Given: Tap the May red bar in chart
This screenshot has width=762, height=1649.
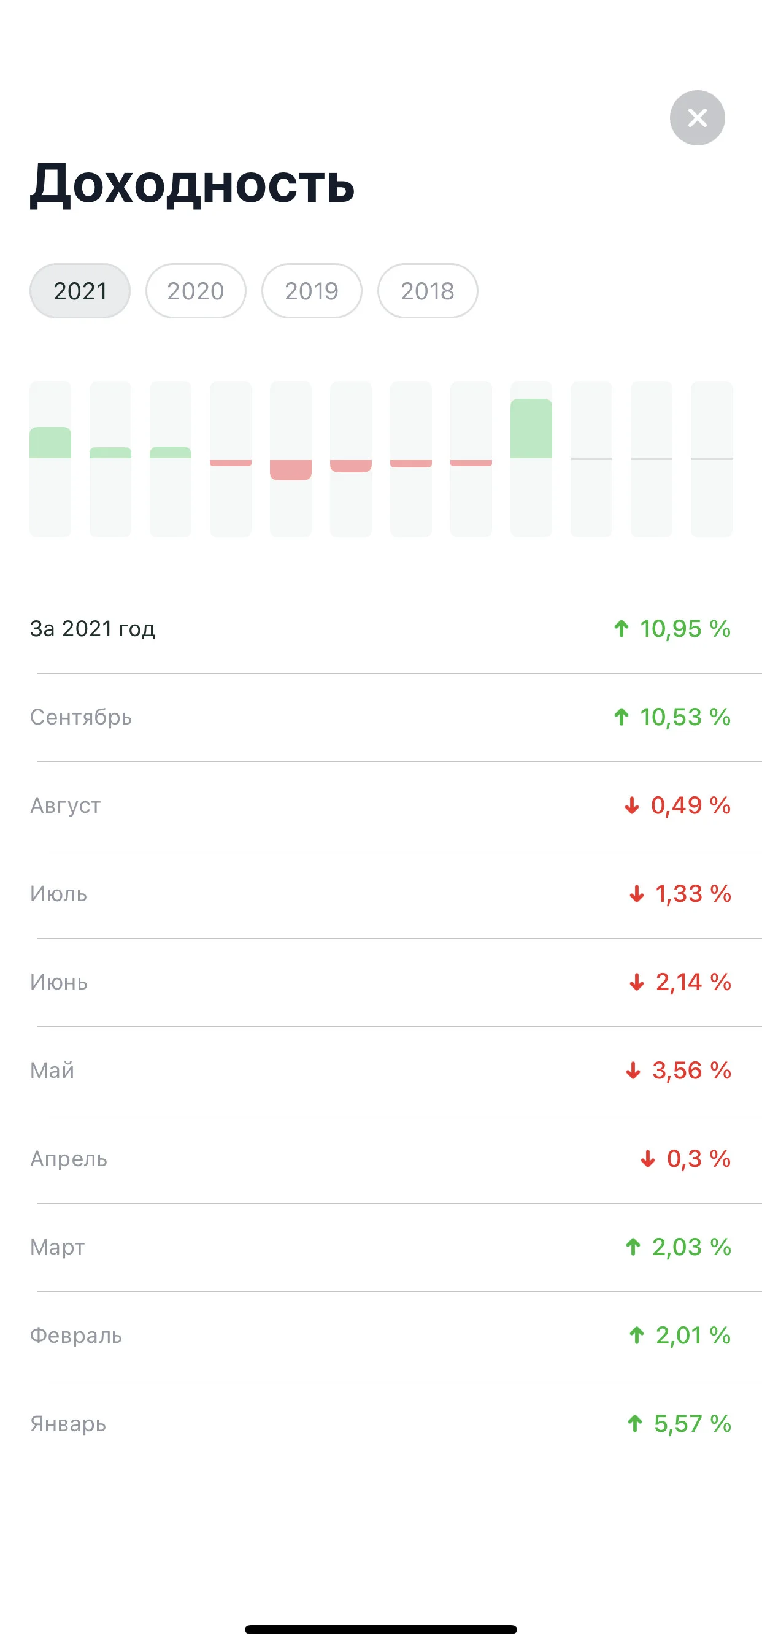Looking at the screenshot, I should pos(291,470).
